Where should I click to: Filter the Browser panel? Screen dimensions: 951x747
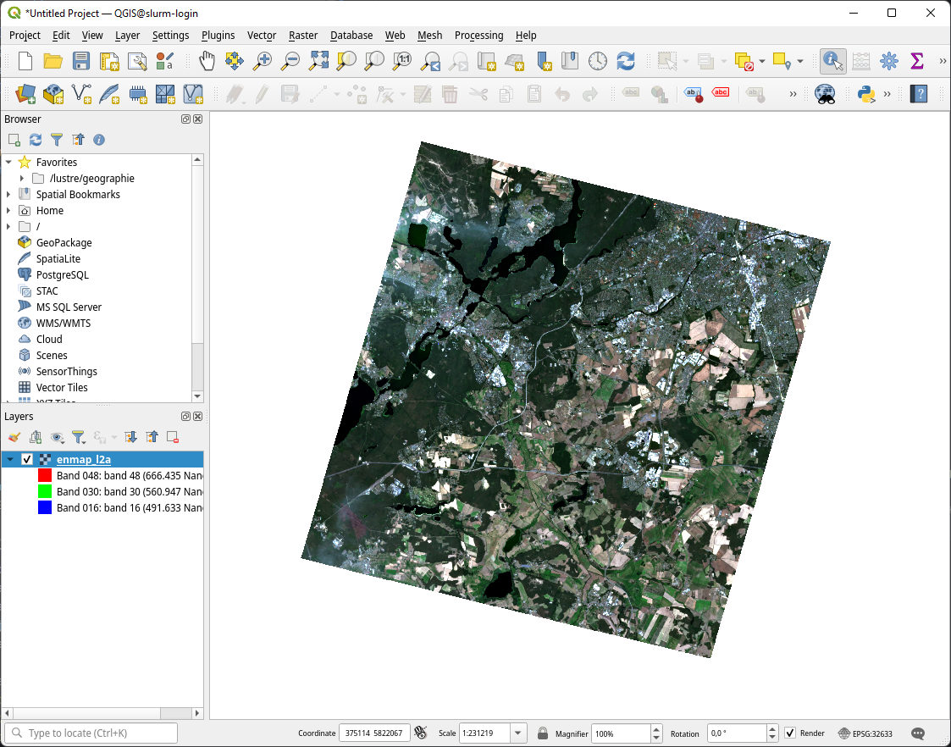tap(57, 140)
